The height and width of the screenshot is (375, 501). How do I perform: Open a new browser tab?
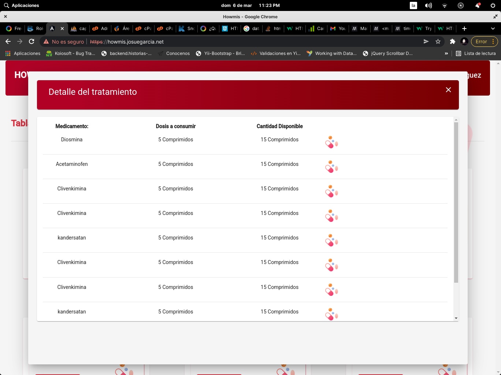tap(464, 29)
